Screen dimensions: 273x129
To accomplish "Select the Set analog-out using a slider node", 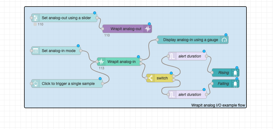I will 64,18.
